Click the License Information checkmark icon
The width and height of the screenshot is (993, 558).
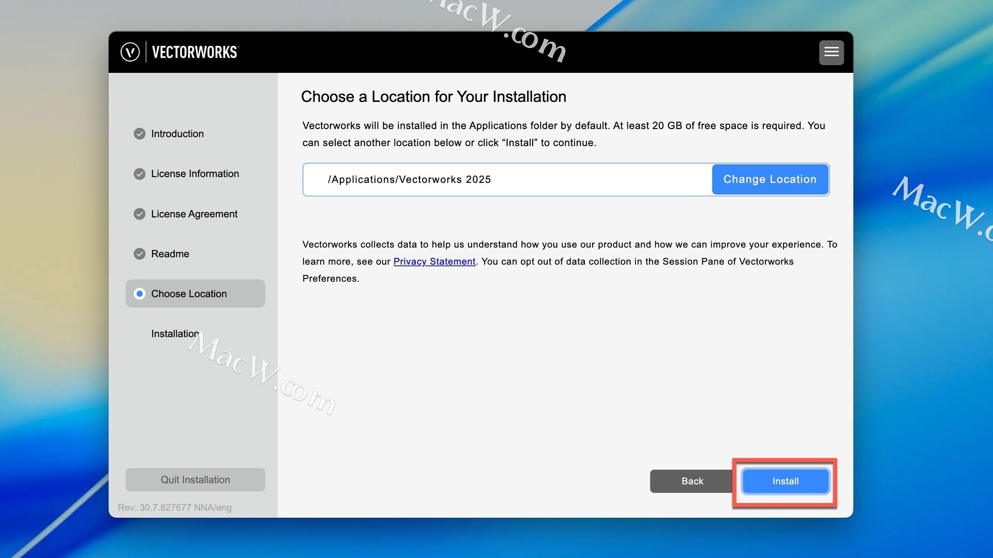click(140, 174)
